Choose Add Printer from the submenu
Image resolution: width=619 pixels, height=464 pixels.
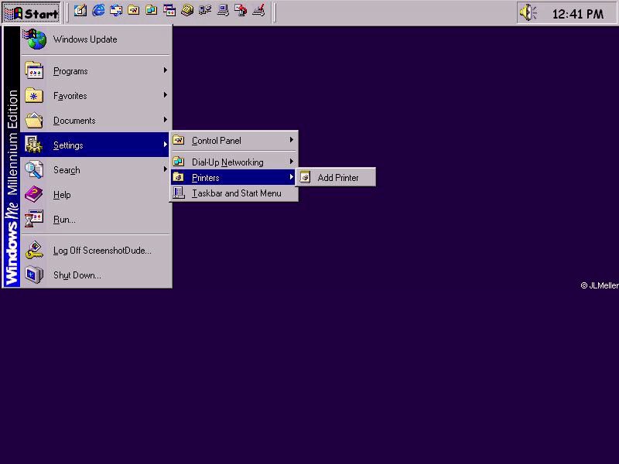click(x=336, y=177)
